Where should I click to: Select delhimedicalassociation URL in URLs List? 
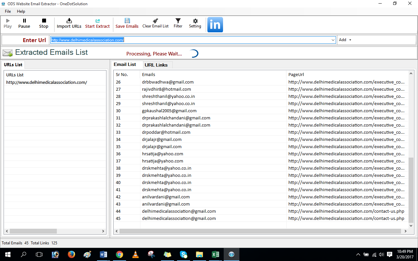pos(47,82)
